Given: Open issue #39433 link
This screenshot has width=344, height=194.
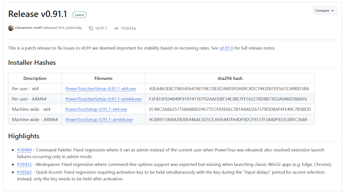Looking at the screenshot, I should click(24, 164).
